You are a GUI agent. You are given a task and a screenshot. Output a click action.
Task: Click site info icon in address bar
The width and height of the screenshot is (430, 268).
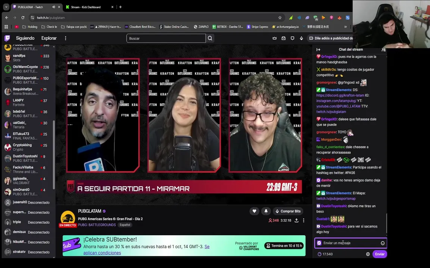click(32, 17)
